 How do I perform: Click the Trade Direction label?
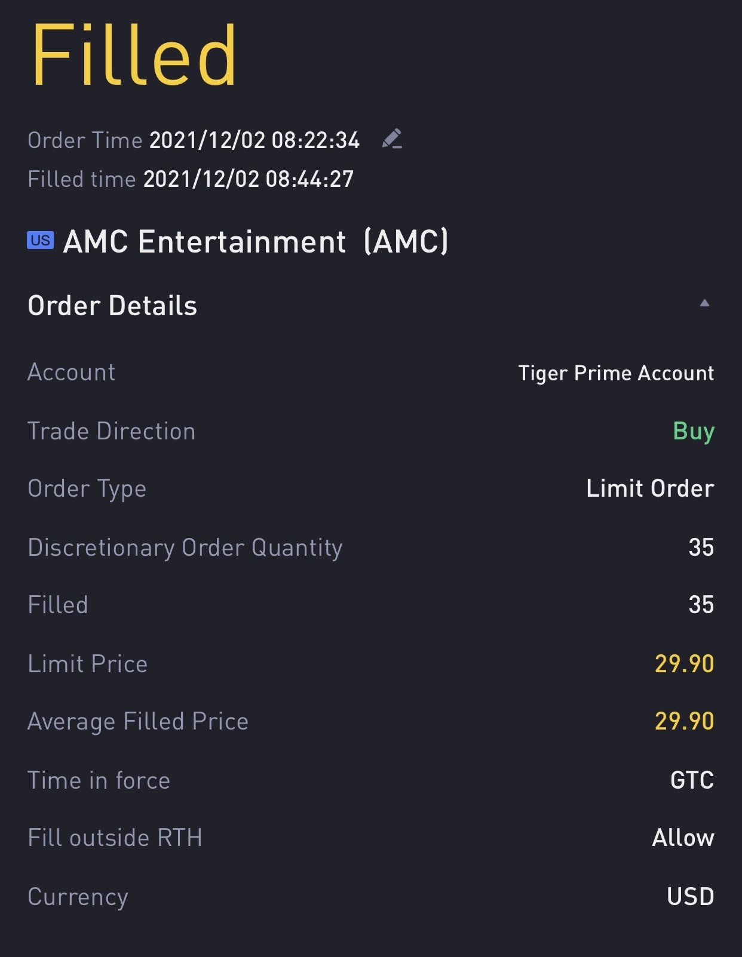112,431
